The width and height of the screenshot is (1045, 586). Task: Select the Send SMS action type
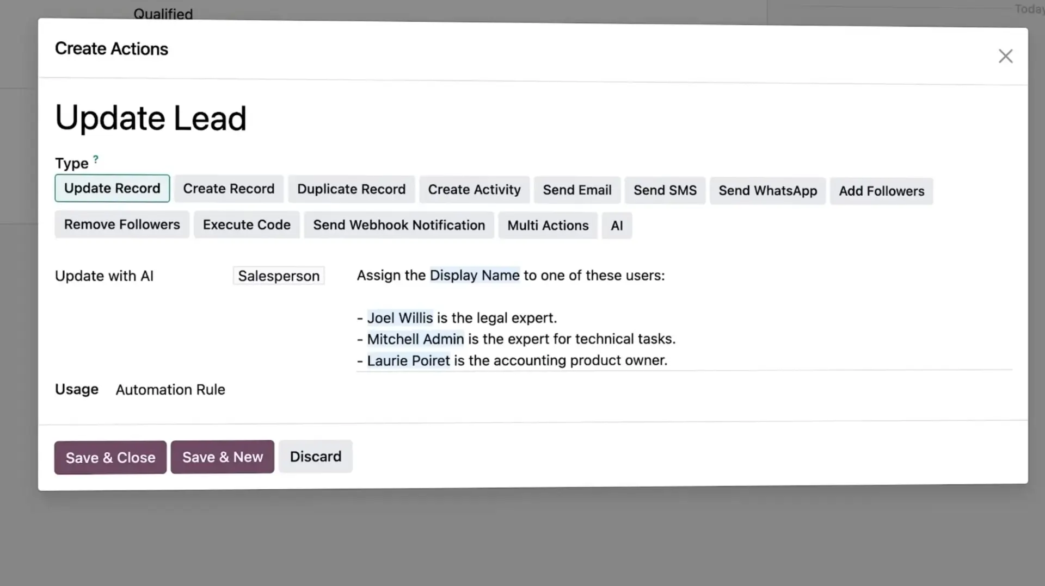[665, 190]
